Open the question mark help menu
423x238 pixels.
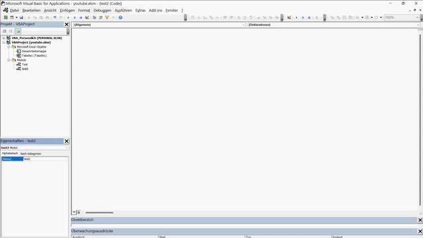click(182, 11)
